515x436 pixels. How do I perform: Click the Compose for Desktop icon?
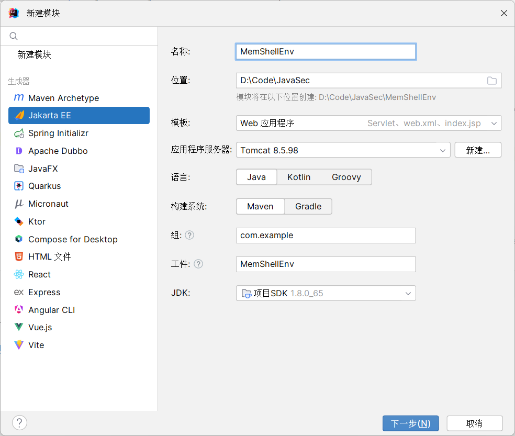(19, 239)
